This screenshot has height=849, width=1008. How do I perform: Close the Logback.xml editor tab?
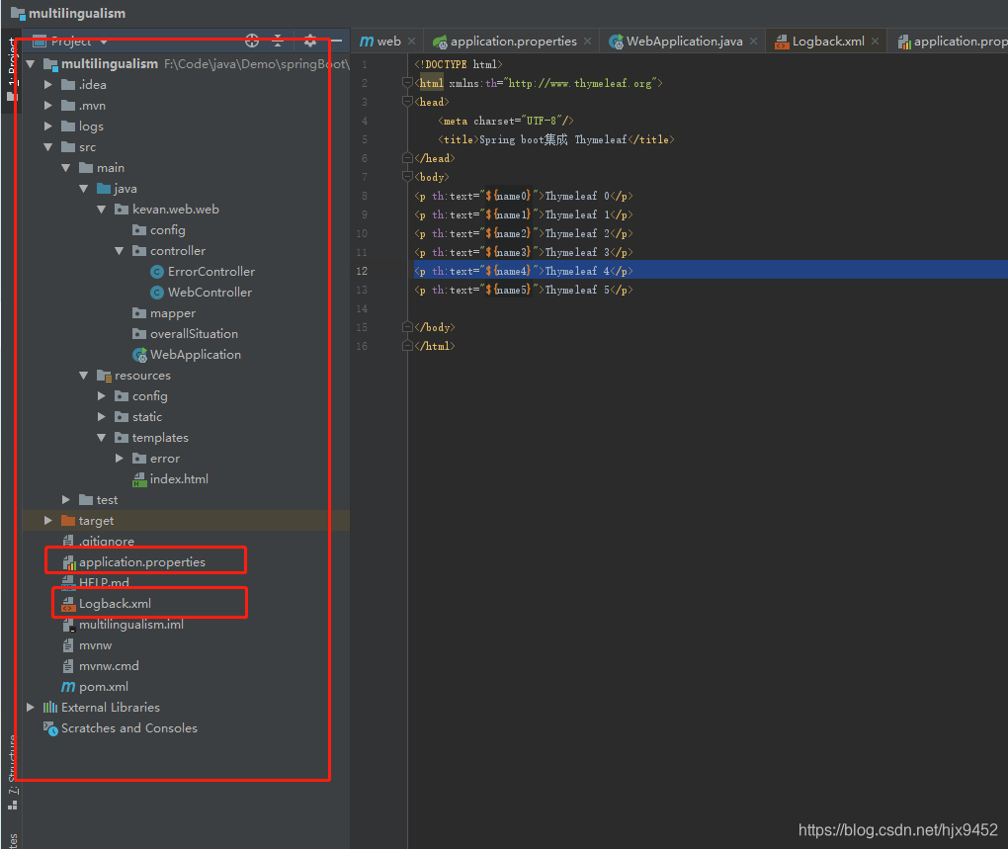[875, 42]
